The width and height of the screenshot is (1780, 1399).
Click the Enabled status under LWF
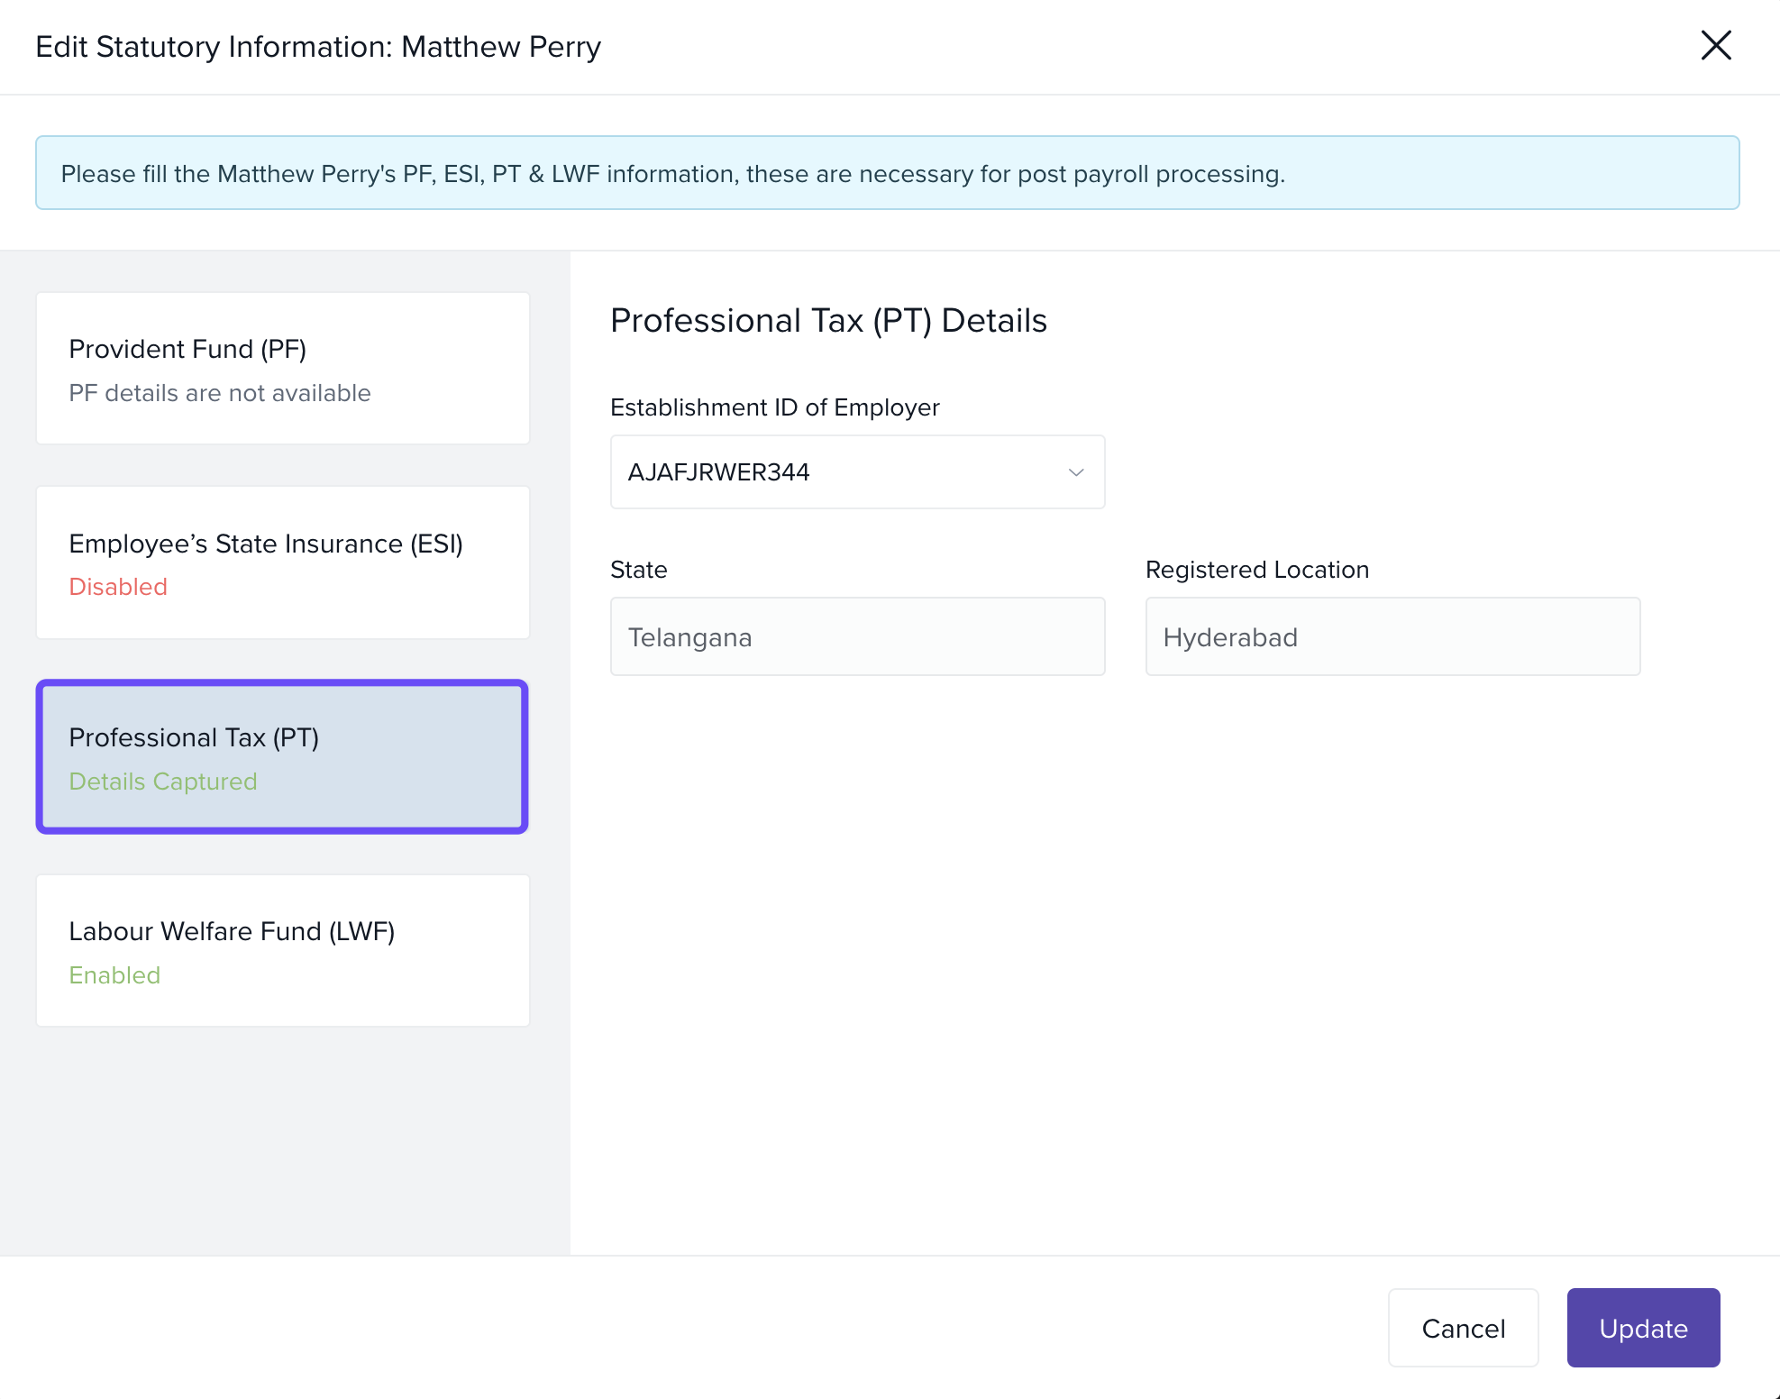[x=114, y=975]
